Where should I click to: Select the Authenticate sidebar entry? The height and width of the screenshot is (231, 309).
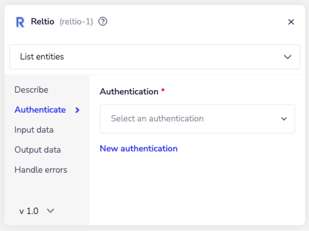point(40,110)
